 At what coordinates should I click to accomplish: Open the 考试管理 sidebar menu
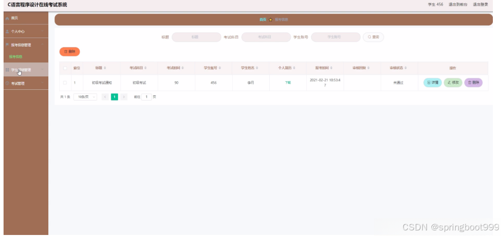(x=26, y=83)
